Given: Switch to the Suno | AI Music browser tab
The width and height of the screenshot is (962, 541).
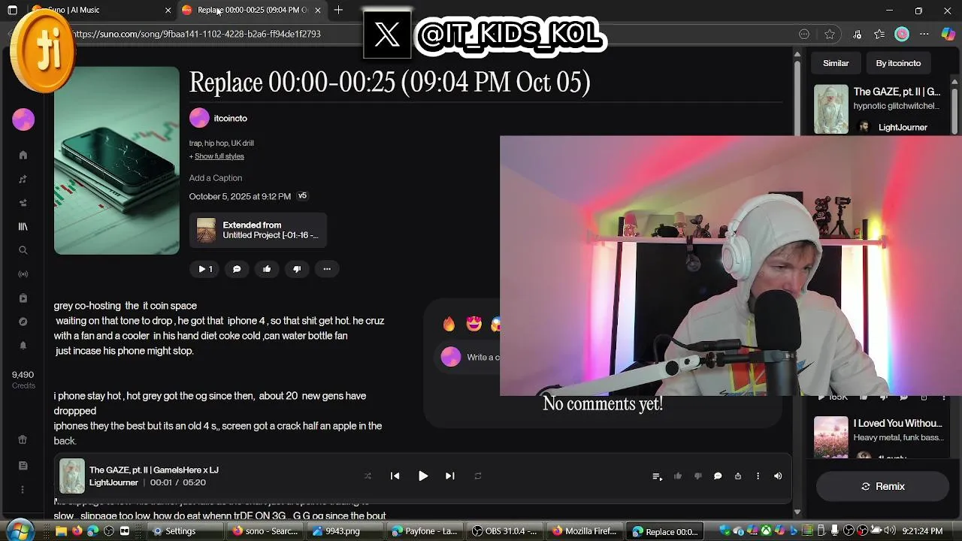Looking at the screenshot, I should (100, 10).
